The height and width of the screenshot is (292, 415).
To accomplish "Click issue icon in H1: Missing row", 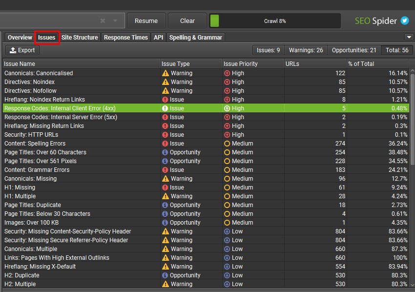I will point(165,188).
